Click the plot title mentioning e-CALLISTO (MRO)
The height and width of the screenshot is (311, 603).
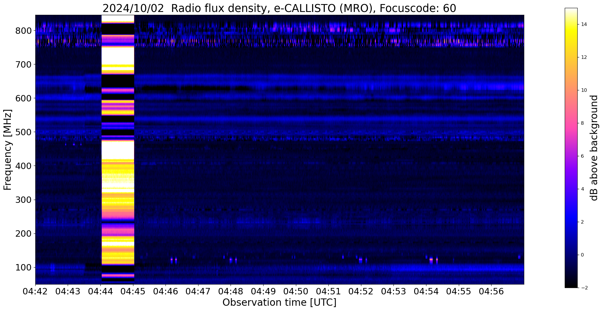(279, 8)
